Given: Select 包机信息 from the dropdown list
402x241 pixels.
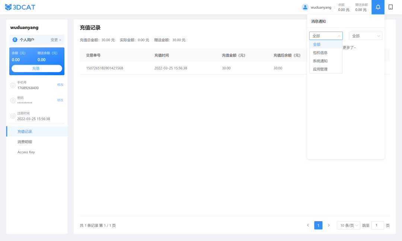Looking at the screenshot, I should [x=320, y=53].
